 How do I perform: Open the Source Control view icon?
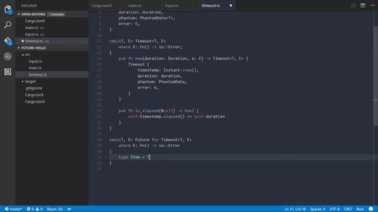click(x=8, y=41)
